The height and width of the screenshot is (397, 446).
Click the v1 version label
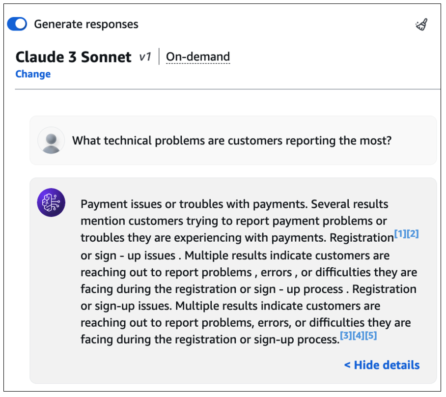click(x=144, y=57)
